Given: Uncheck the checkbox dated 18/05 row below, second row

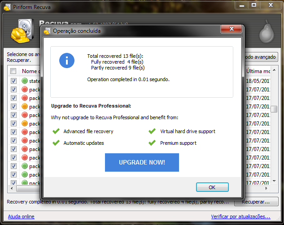Looking at the screenshot, I should pyautogui.click(x=13, y=89).
